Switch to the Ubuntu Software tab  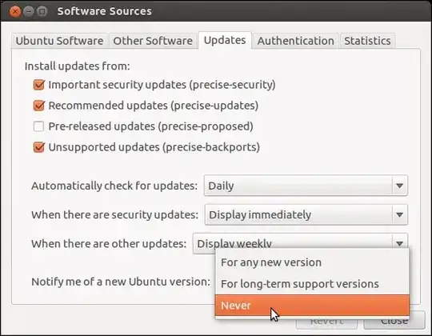click(x=59, y=41)
